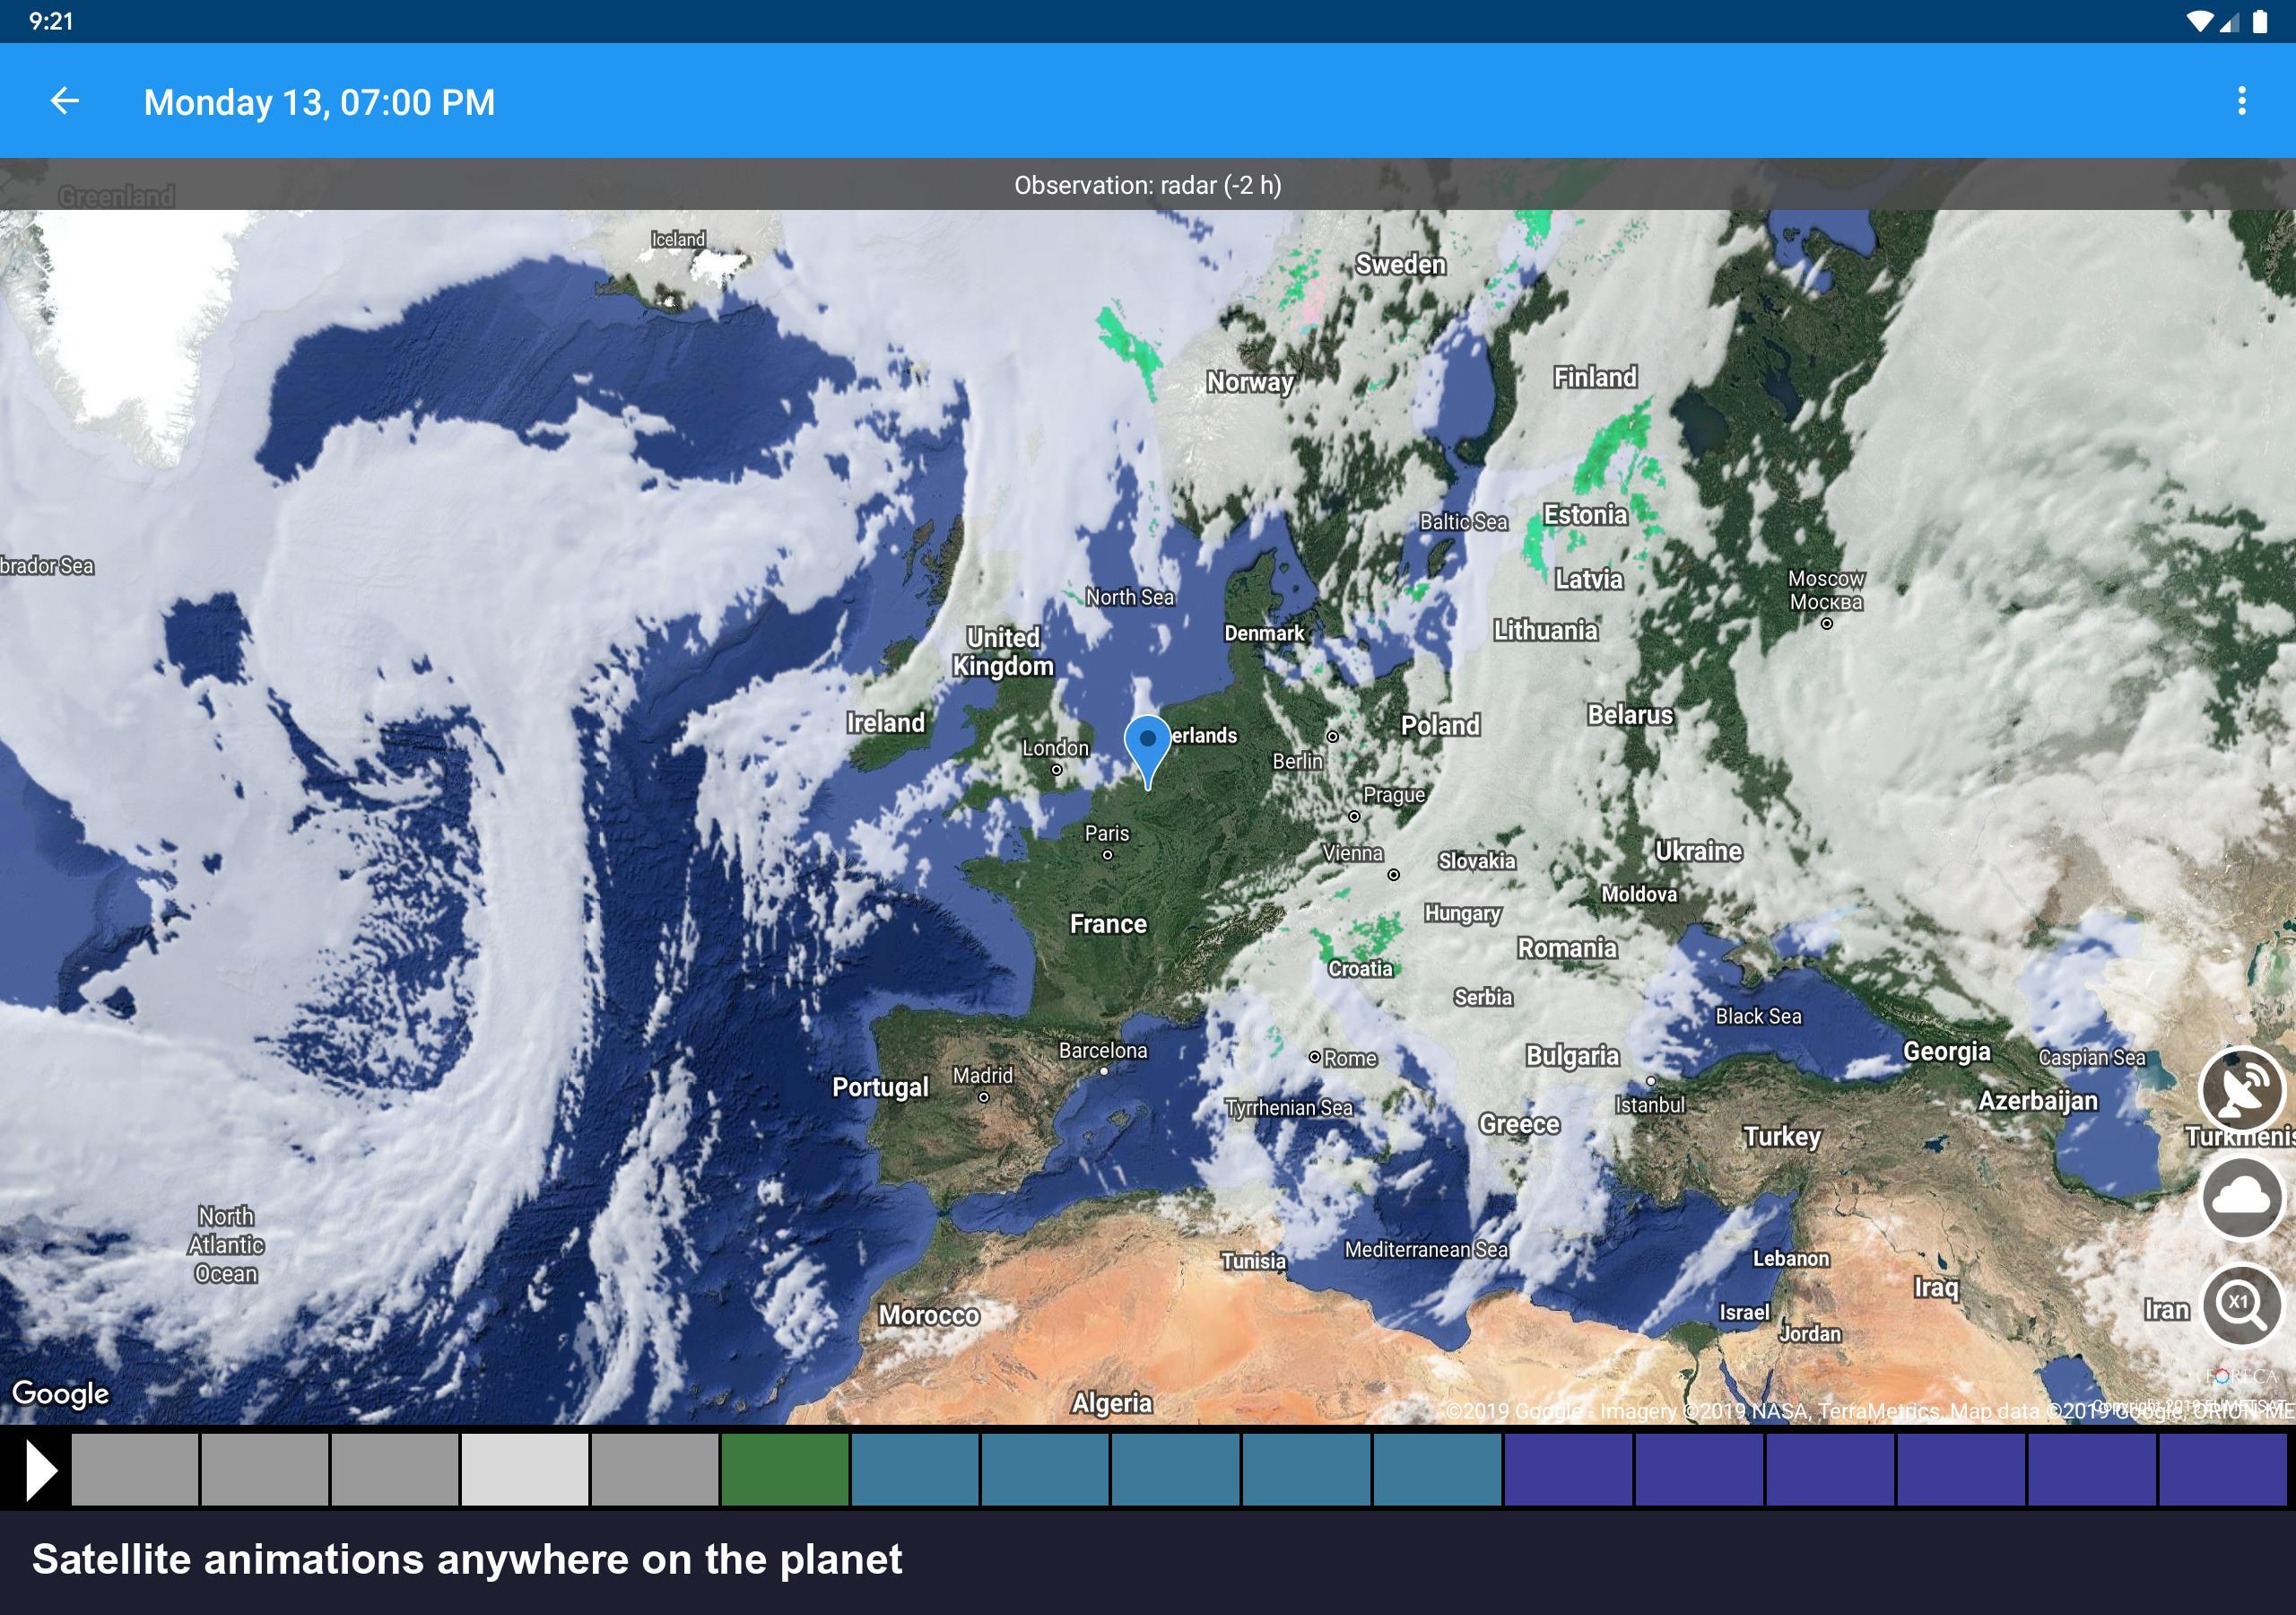Tap the 'Monday 13, 07:00 PM' title
The height and width of the screenshot is (1615, 2296).
pos(319,102)
